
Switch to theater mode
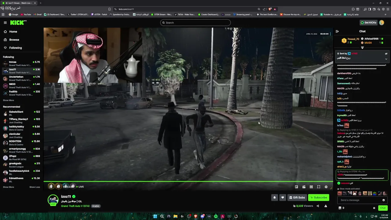coord(311,187)
